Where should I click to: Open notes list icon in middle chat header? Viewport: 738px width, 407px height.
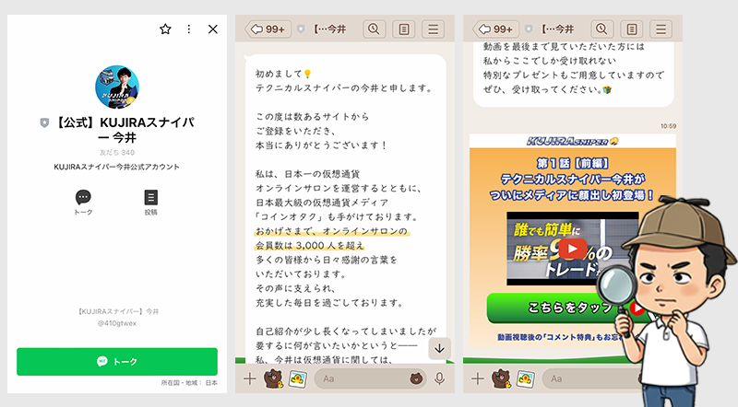click(405, 29)
